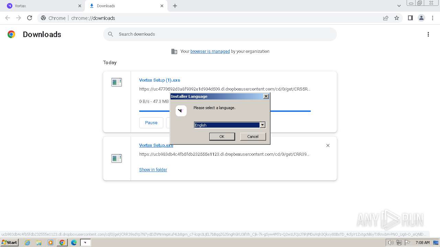Click the Chrome logo beside Downloads heading
This screenshot has width=440, height=247.
coord(11,34)
